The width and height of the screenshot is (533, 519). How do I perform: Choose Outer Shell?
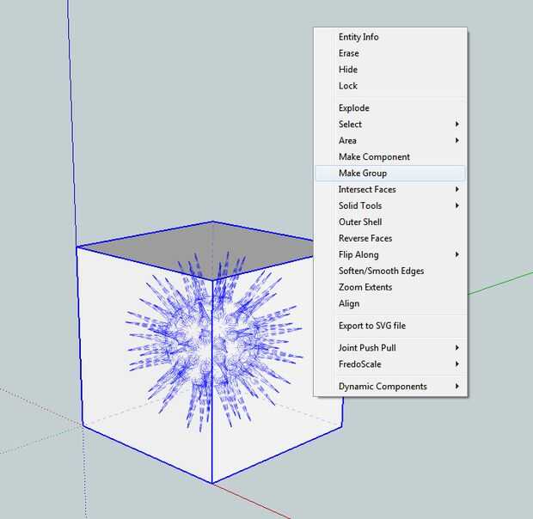[390, 223]
